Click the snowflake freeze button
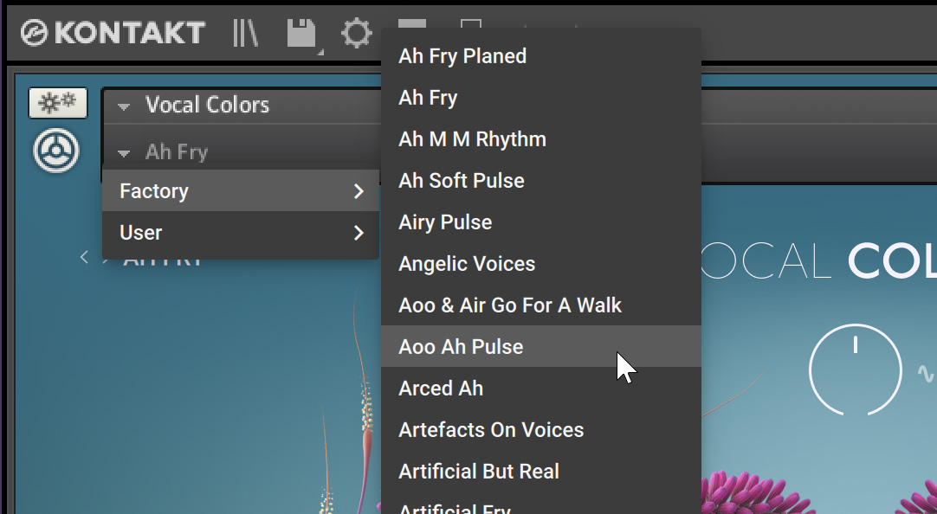The width and height of the screenshot is (937, 514). [57, 103]
